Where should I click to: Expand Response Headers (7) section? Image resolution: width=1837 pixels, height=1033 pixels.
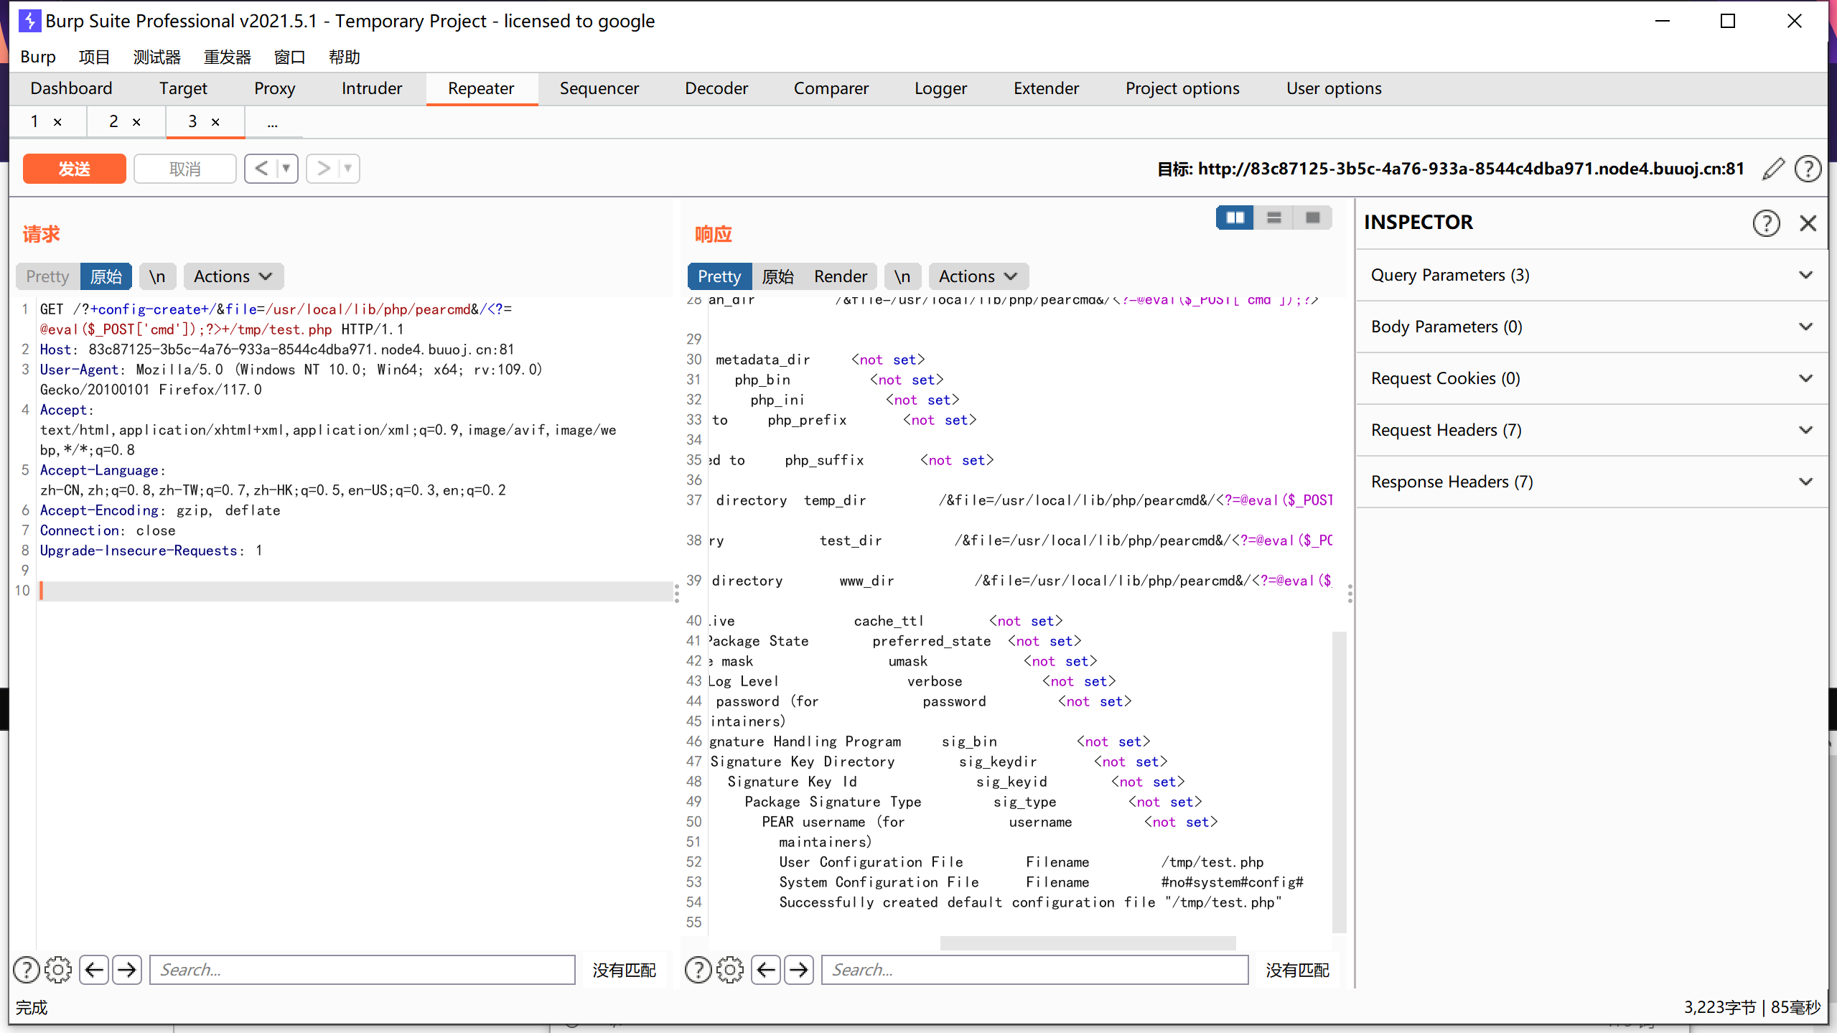pos(1592,482)
